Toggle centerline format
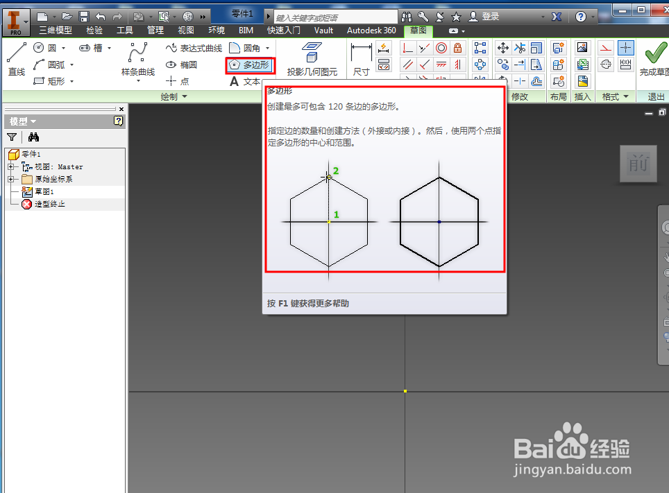Viewport: 669px width, 493px height. tap(606, 64)
